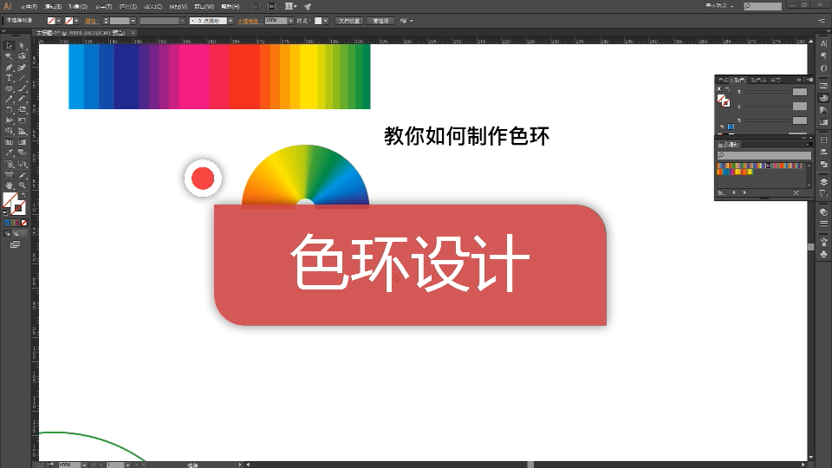
Task: Select the Hand tool
Action: (9, 185)
